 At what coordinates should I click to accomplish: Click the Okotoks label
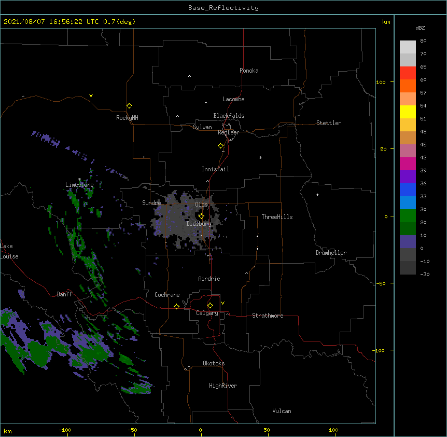[x=214, y=363]
